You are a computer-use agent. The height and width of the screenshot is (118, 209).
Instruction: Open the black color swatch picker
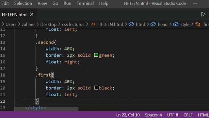96,88
